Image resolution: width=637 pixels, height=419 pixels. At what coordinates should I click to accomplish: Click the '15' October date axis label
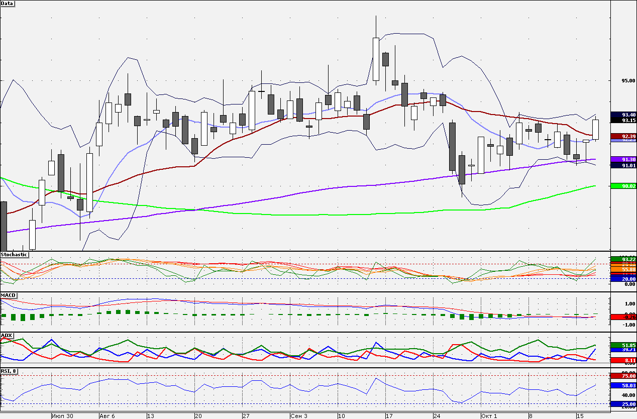[580, 416]
